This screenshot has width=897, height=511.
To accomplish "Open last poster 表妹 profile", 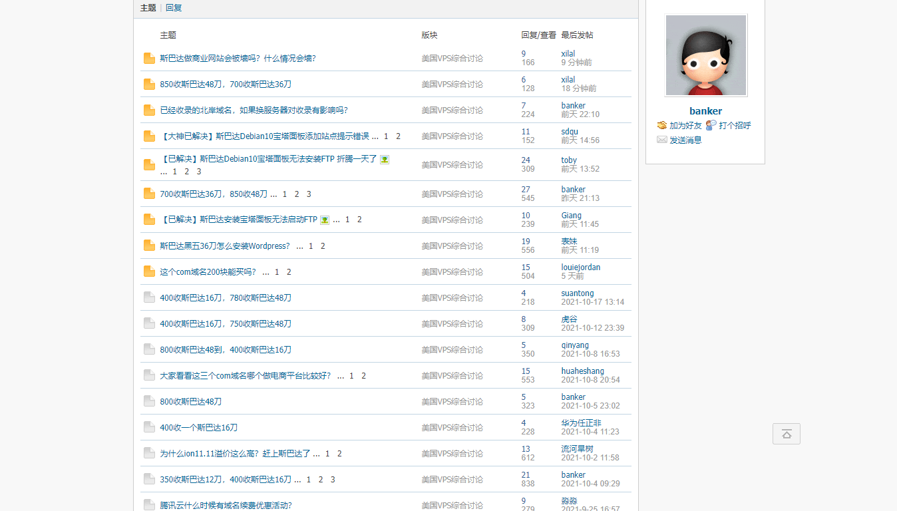I will tap(569, 242).
